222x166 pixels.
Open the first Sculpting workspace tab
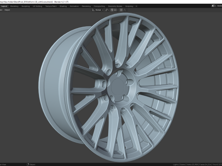point(25,6)
